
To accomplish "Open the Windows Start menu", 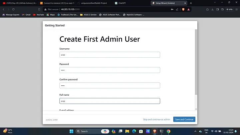I will pos(71,131).
